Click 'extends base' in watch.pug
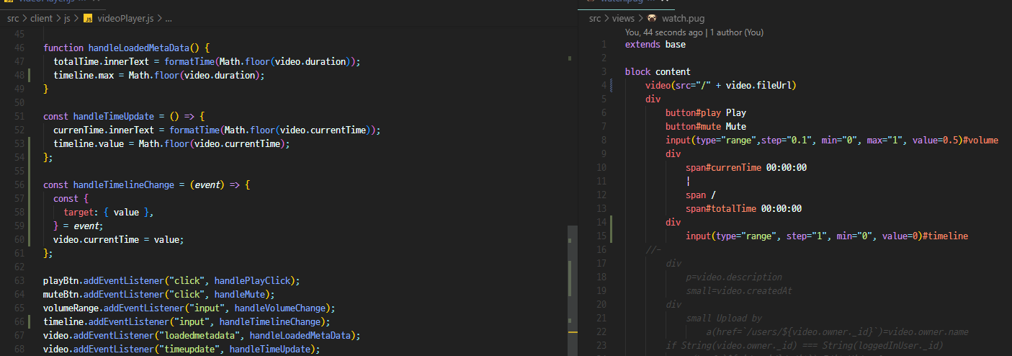1012x356 pixels. point(655,44)
